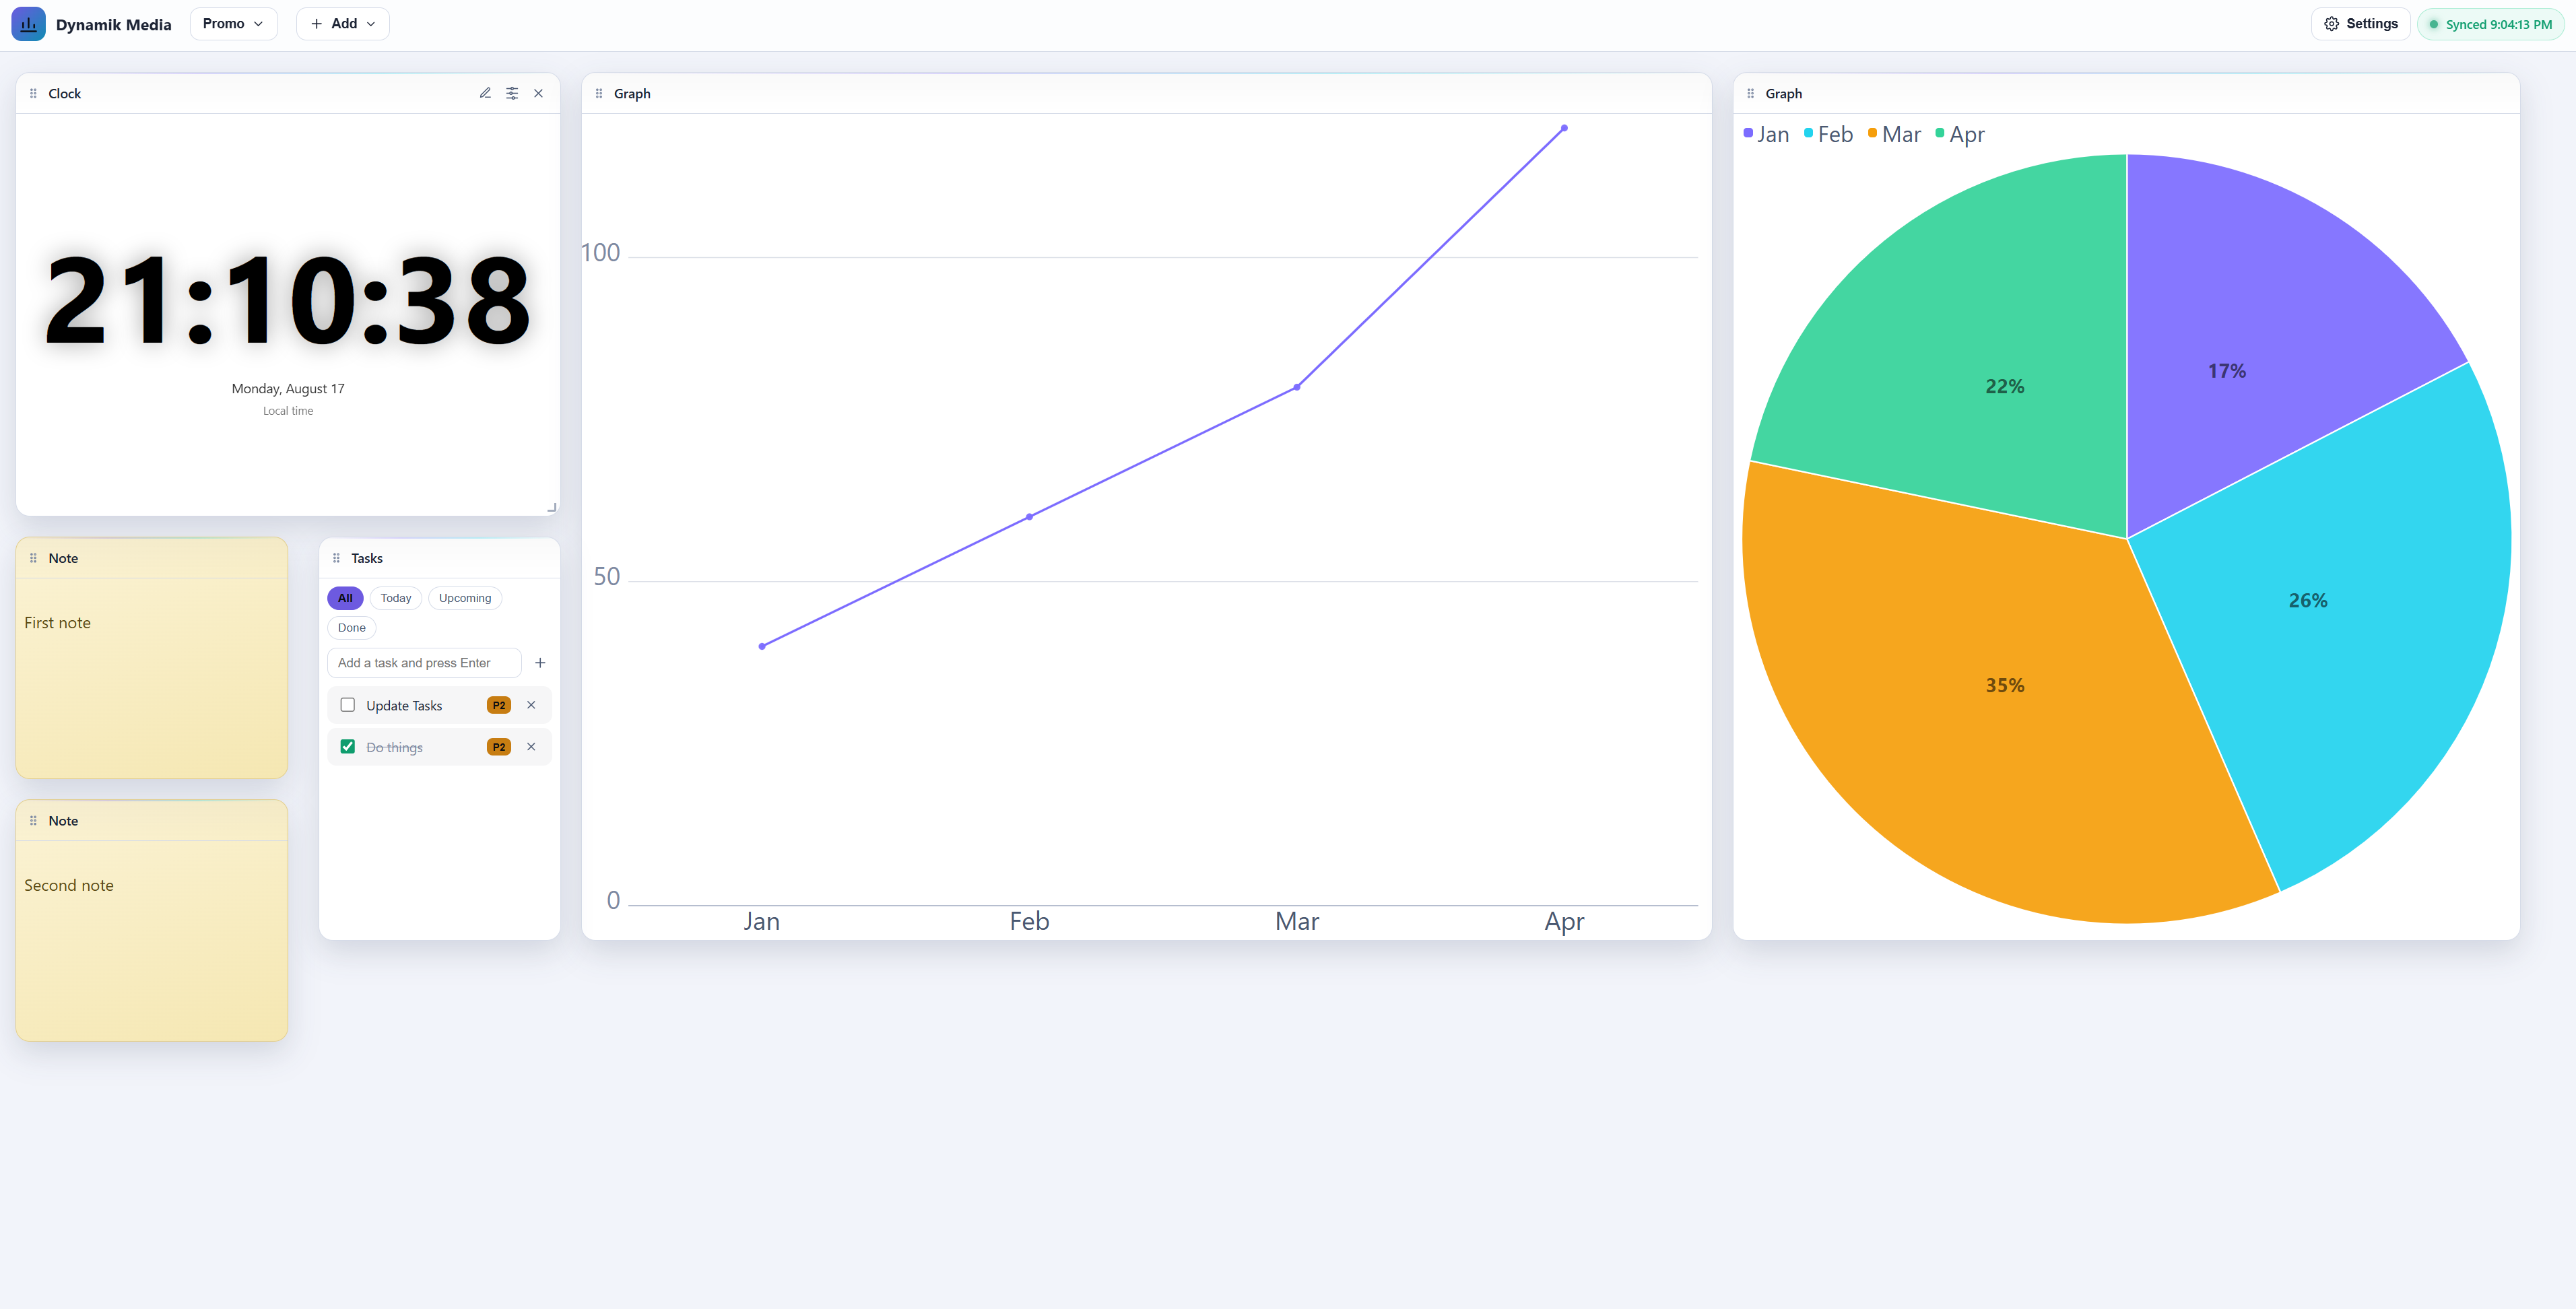Click the plus icon beside task input
The width and height of the screenshot is (2576, 1309).
click(540, 663)
